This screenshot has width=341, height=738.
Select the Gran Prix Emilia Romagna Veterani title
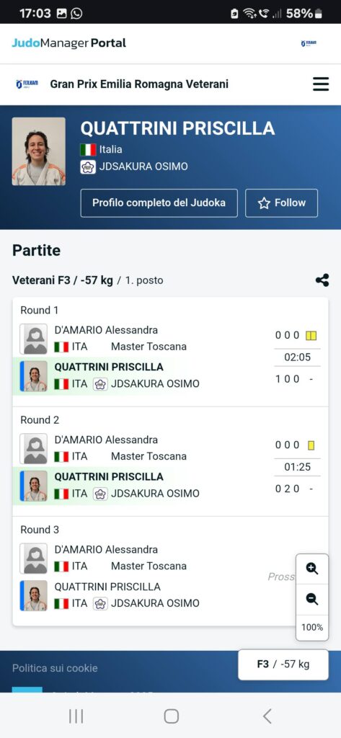tap(139, 84)
